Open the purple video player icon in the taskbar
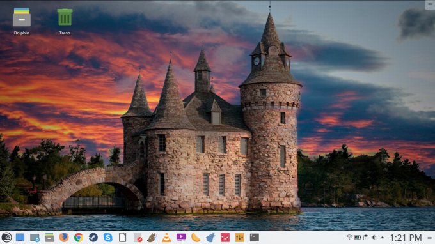Viewport: 435px width, 244px height. 181,237
